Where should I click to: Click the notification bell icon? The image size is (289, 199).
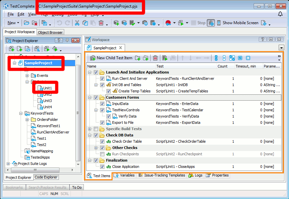(x=280, y=14)
